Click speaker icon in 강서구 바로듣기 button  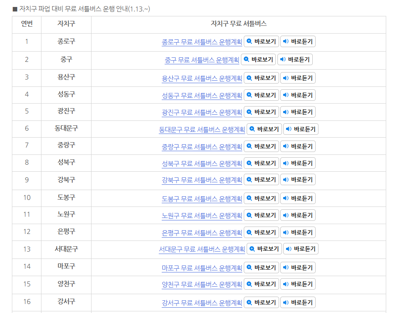(x=286, y=302)
